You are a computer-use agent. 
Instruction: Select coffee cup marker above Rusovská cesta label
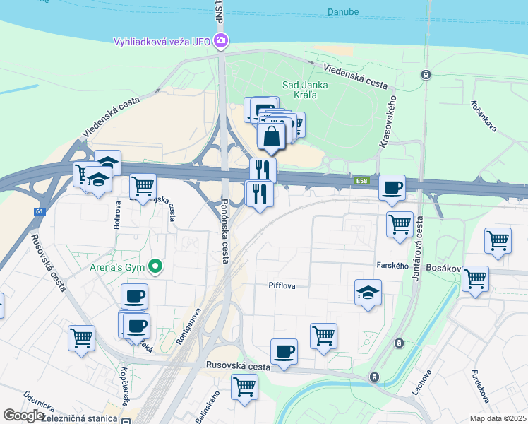coord(284,353)
